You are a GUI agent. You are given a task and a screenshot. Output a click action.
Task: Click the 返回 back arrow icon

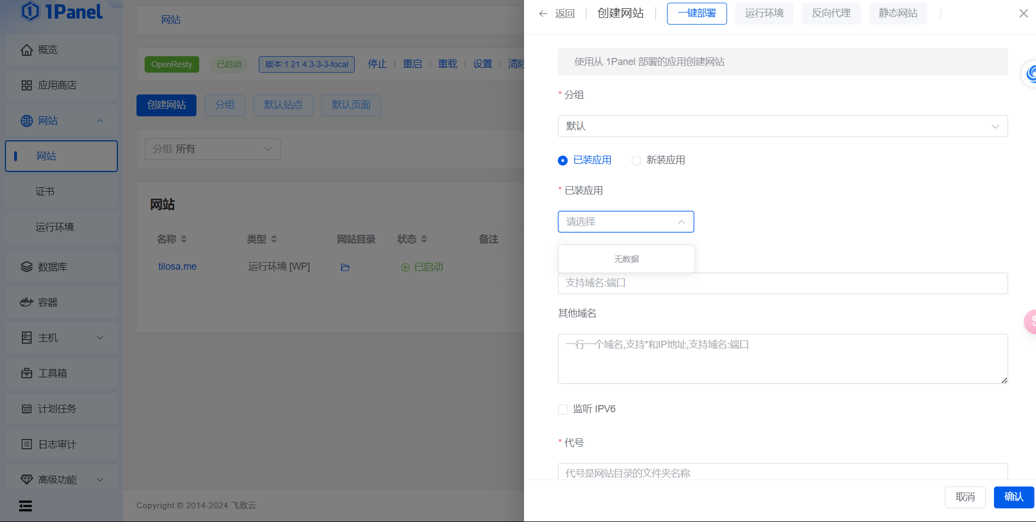pyautogui.click(x=543, y=14)
